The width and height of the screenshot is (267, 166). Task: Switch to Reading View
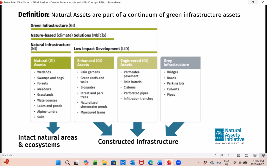[255, 155]
